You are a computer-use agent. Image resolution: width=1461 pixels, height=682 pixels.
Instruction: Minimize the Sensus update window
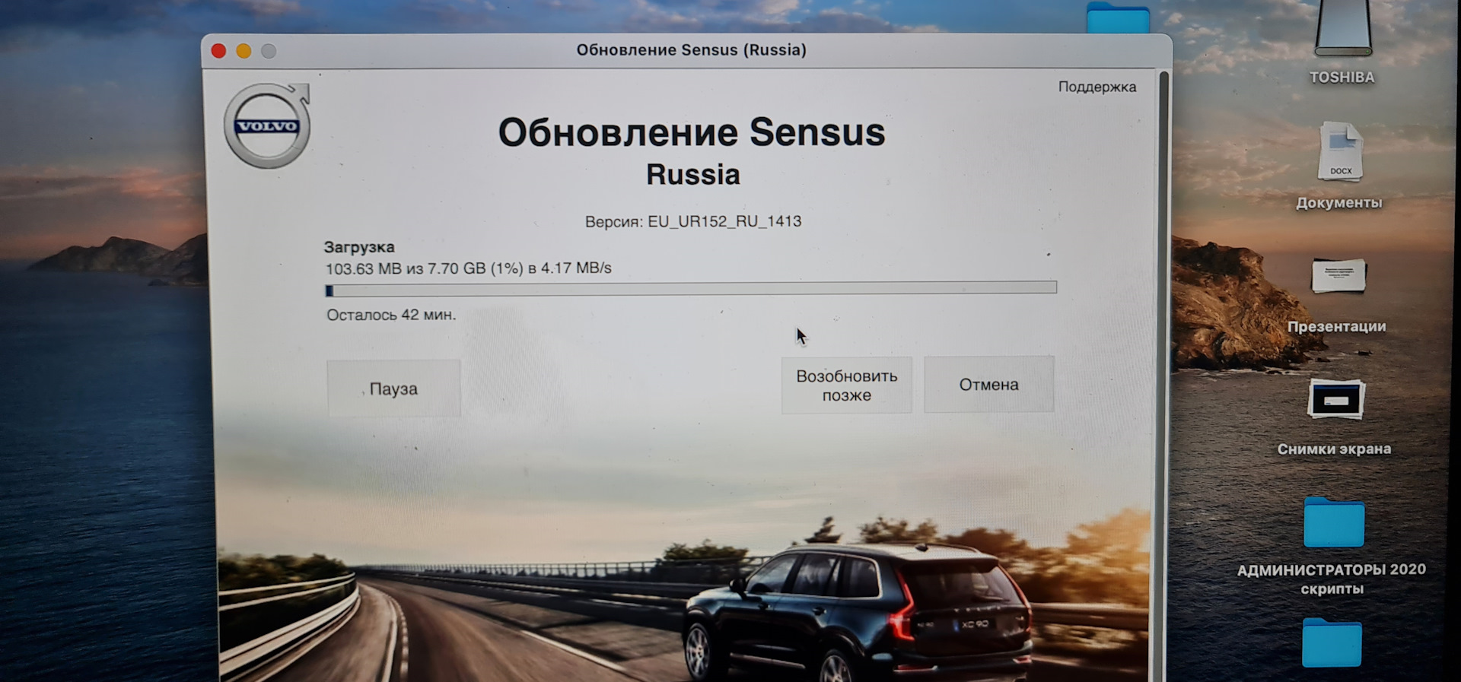pyautogui.click(x=243, y=51)
